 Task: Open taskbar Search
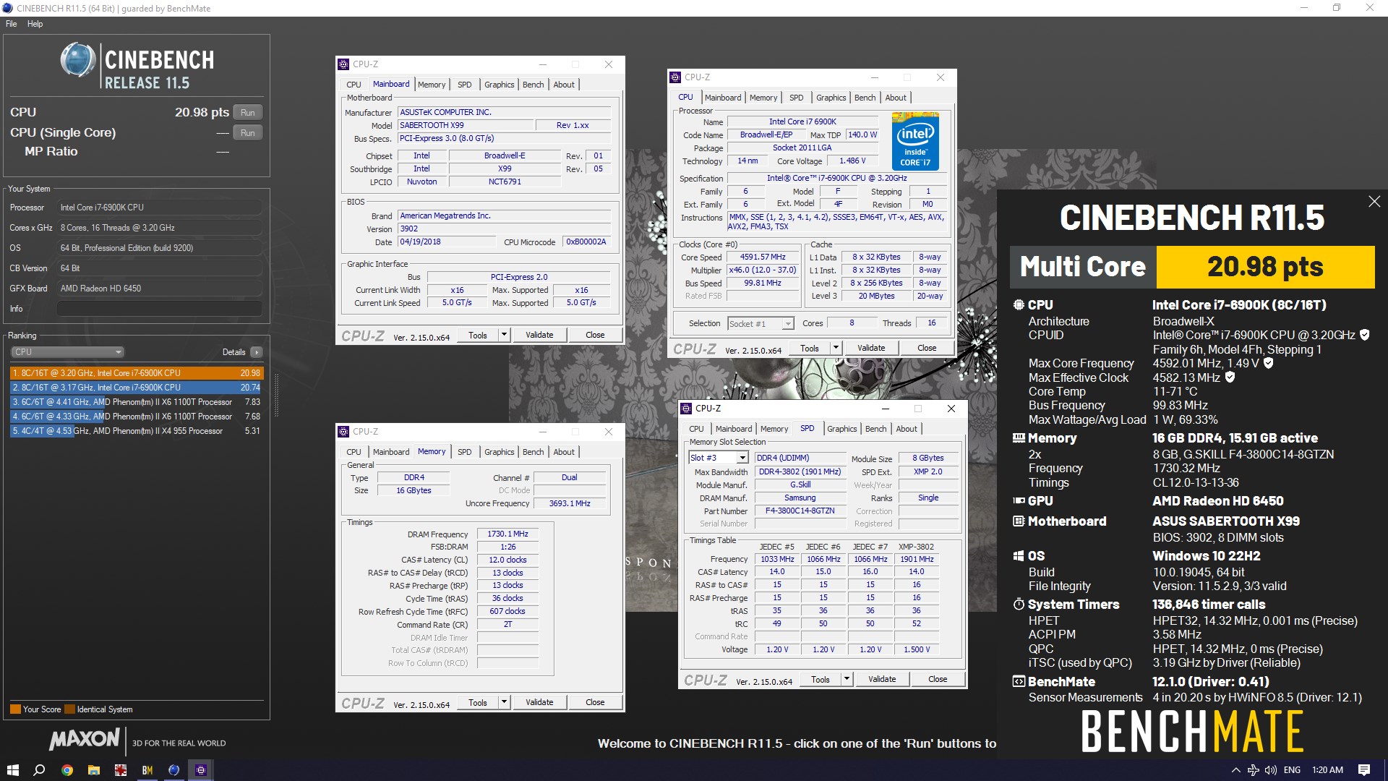point(40,770)
